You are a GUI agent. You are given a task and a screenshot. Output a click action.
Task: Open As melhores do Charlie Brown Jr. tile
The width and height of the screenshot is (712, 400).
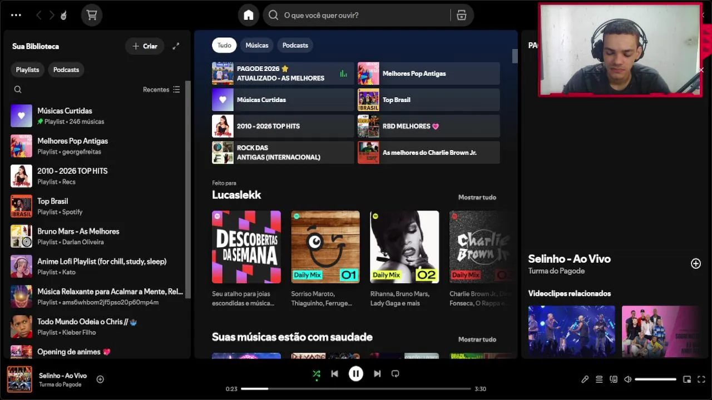pos(428,152)
